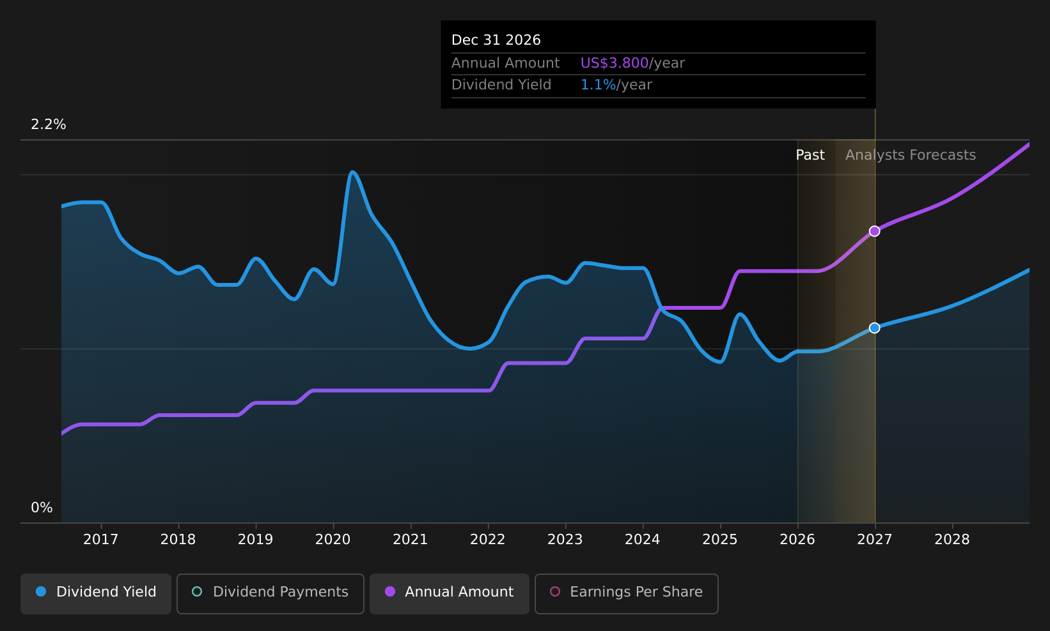Select the blue Dividend Yield data point at 2027
Image resolution: width=1050 pixels, height=631 pixels.
[x=874, y=328]
